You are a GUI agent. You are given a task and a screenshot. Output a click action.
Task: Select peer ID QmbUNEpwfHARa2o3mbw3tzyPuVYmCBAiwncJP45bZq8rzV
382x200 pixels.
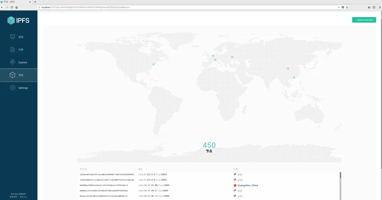coord(104,185)
